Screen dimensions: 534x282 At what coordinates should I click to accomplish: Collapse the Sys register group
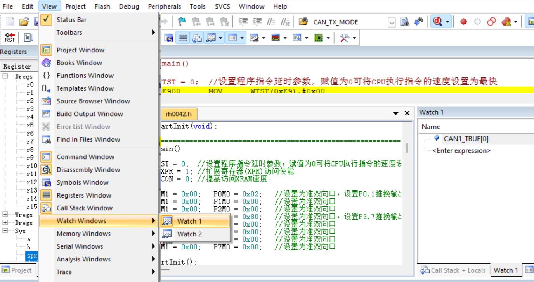(5, 231)
